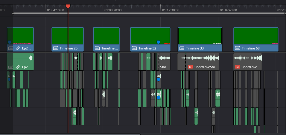Image resolution: width=286 pixels, height=135 pixels.
Task: Click the 'Timeline 68' clip name label
Action: point(251,48)
